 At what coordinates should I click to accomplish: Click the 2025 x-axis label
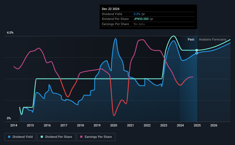click(197, 125)
